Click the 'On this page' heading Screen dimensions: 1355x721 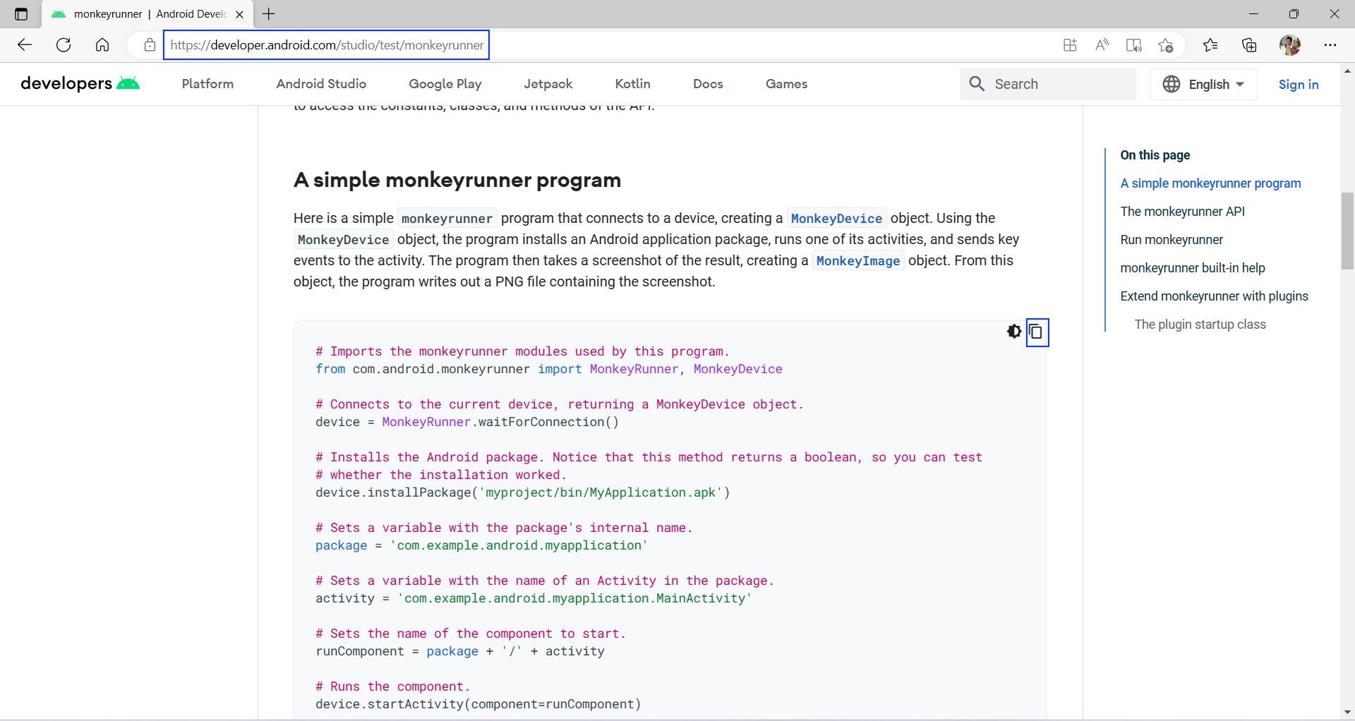(x=1155, y=155)
